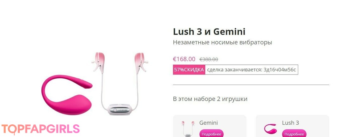Click the €168.00 sale price

pos(184,59)
